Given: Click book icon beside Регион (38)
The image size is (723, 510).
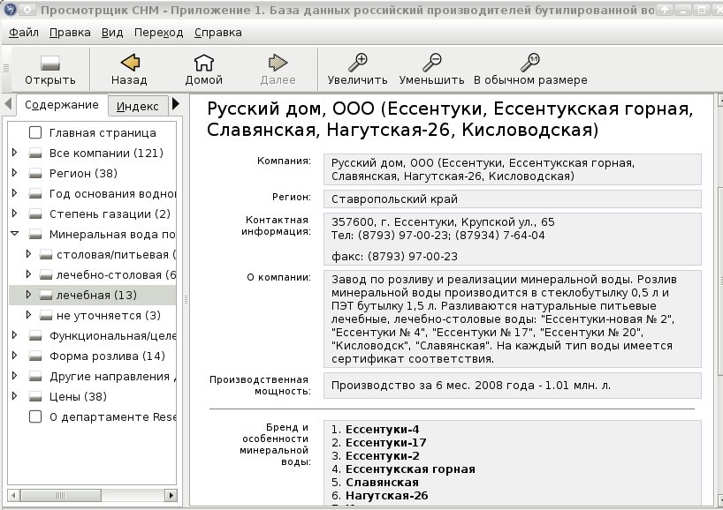Looking at the screenshot, I should click(x=35, y=173).
